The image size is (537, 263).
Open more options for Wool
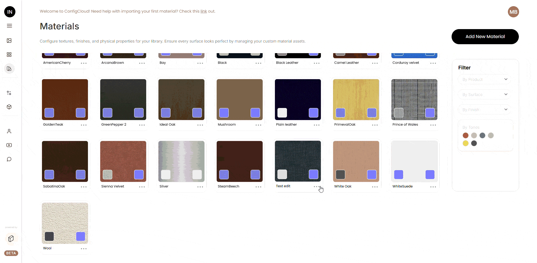point(84,249)
